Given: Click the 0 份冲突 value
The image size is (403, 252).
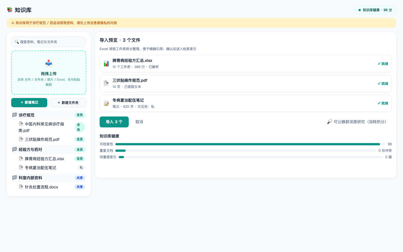Looking at the screenshot, I should [385, 151].
